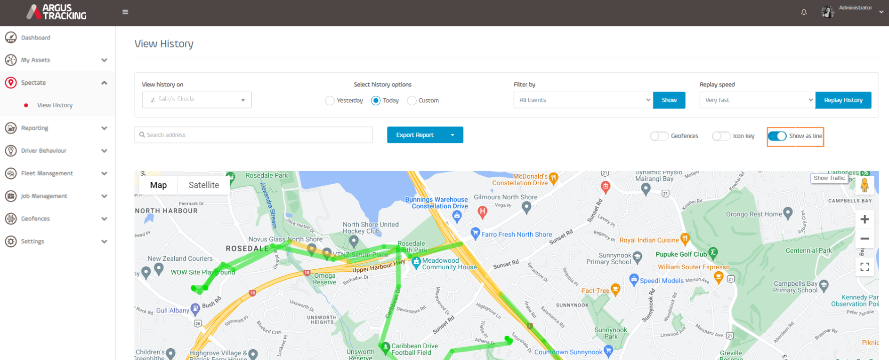Zoom in the map with plus
This screenshot has width=889, height=360.
(x=865, y=219)
